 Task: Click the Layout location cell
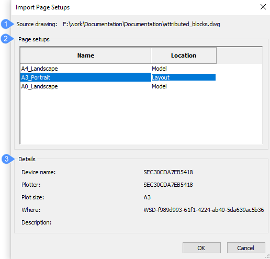(184, 77)
